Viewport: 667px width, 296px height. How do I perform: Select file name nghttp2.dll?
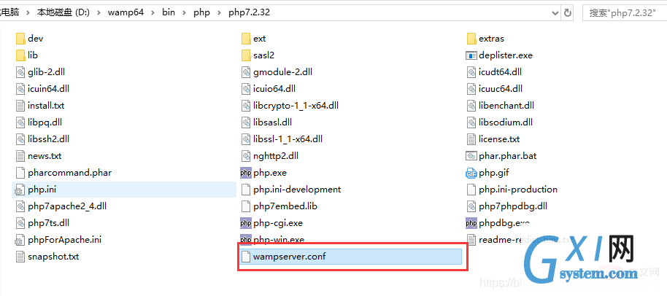click(276, 156)
